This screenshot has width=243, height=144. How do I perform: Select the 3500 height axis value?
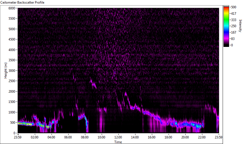coord(12,60)
